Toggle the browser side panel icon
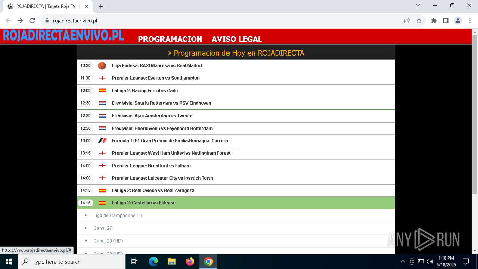 coord(446,21)
